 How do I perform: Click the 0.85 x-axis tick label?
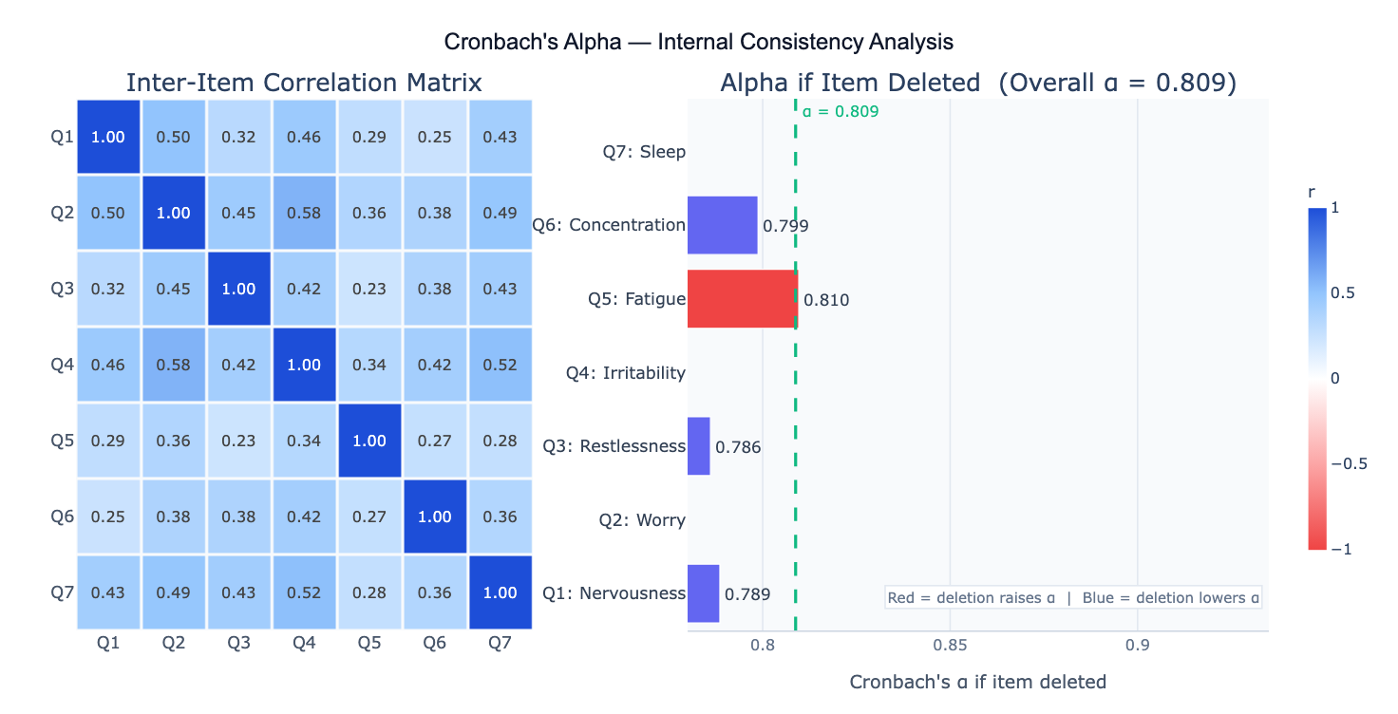click(950, 647)
